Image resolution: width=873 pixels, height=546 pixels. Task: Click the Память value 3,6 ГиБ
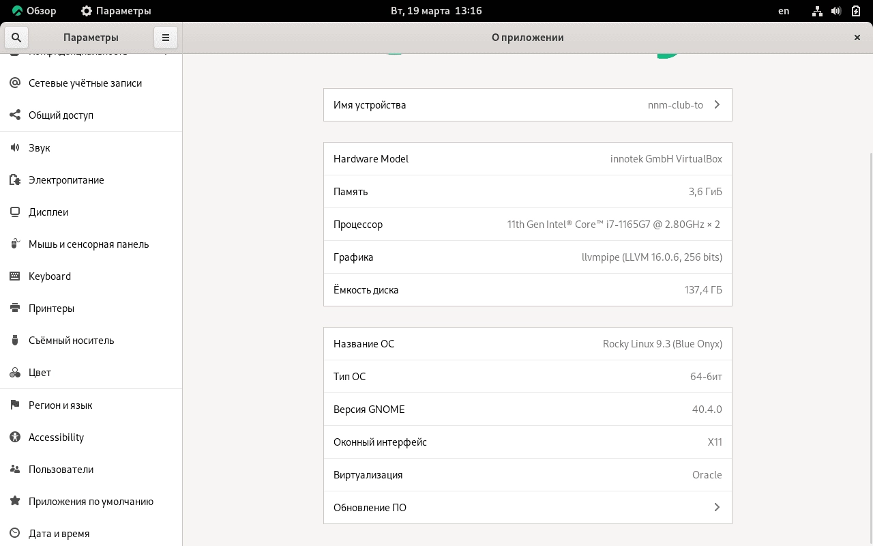(x=705, y=192)
